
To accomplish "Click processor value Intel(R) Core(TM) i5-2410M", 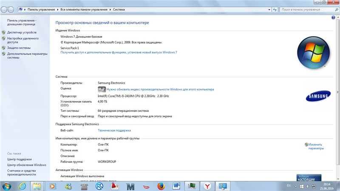I will pos(133,96).
